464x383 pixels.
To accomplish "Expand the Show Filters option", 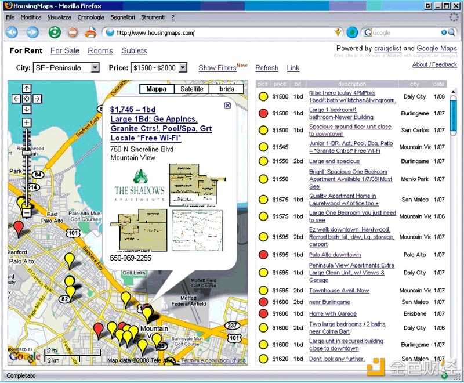I will pos(217,68).
